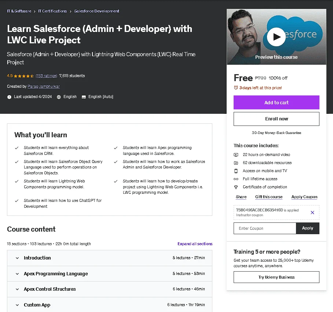Click Add to cart button
333x312 pixels.
[276, 102]
